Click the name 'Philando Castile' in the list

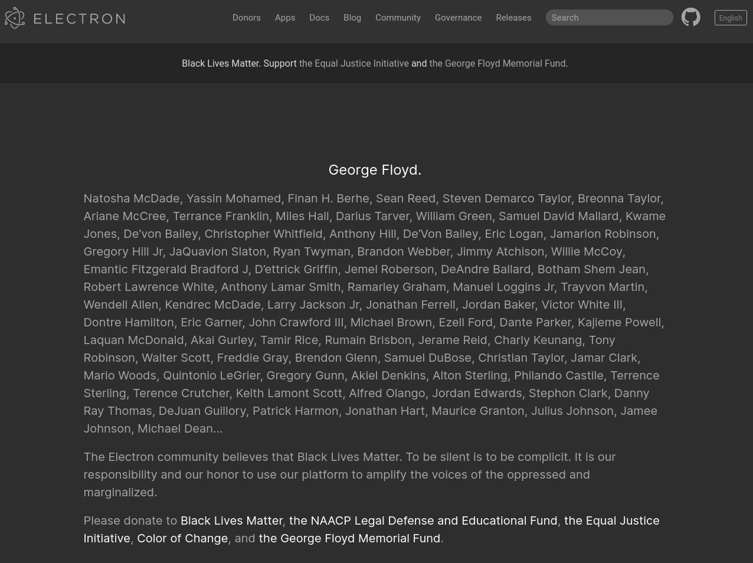point(558,375)
